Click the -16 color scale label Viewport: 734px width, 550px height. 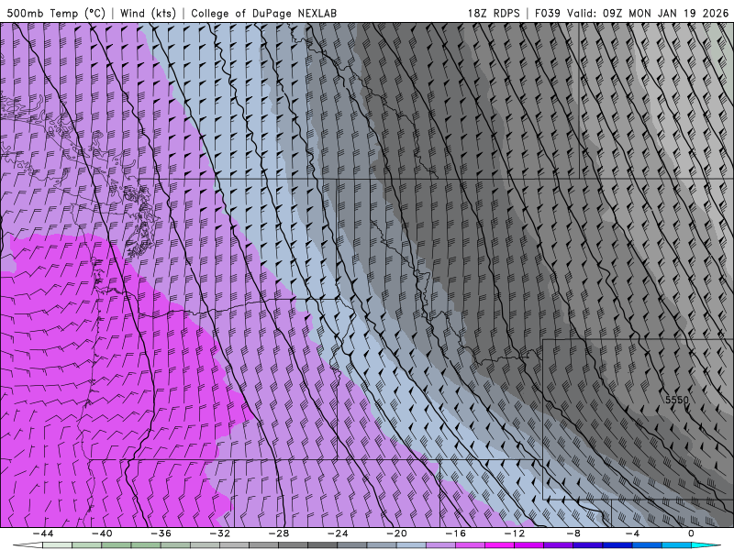pyautogui.click(x=455, y=533)
